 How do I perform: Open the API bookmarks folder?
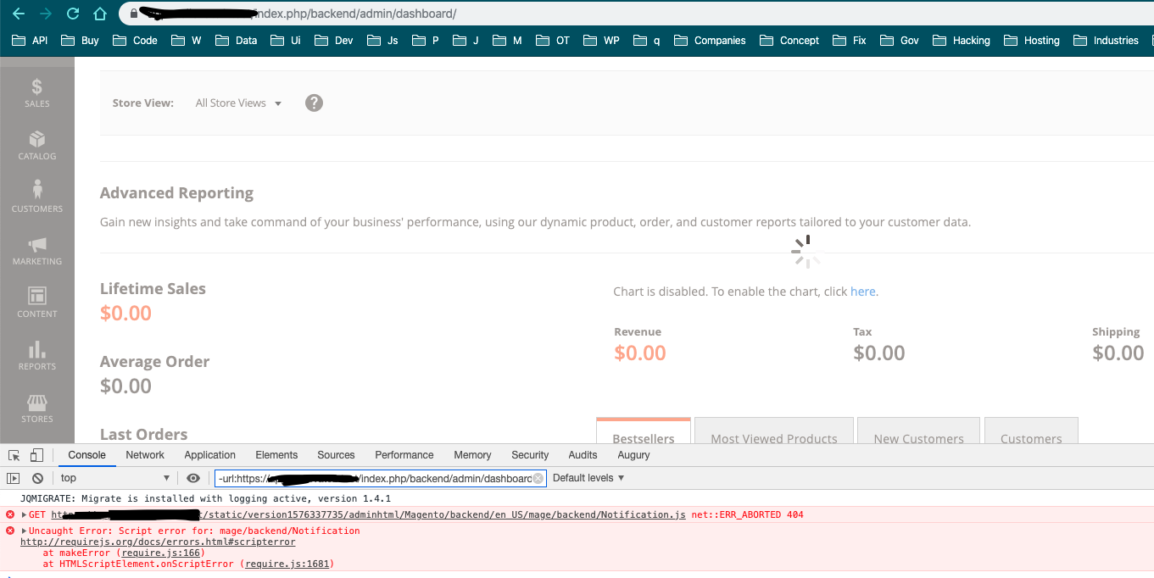(x=30, y=40)
